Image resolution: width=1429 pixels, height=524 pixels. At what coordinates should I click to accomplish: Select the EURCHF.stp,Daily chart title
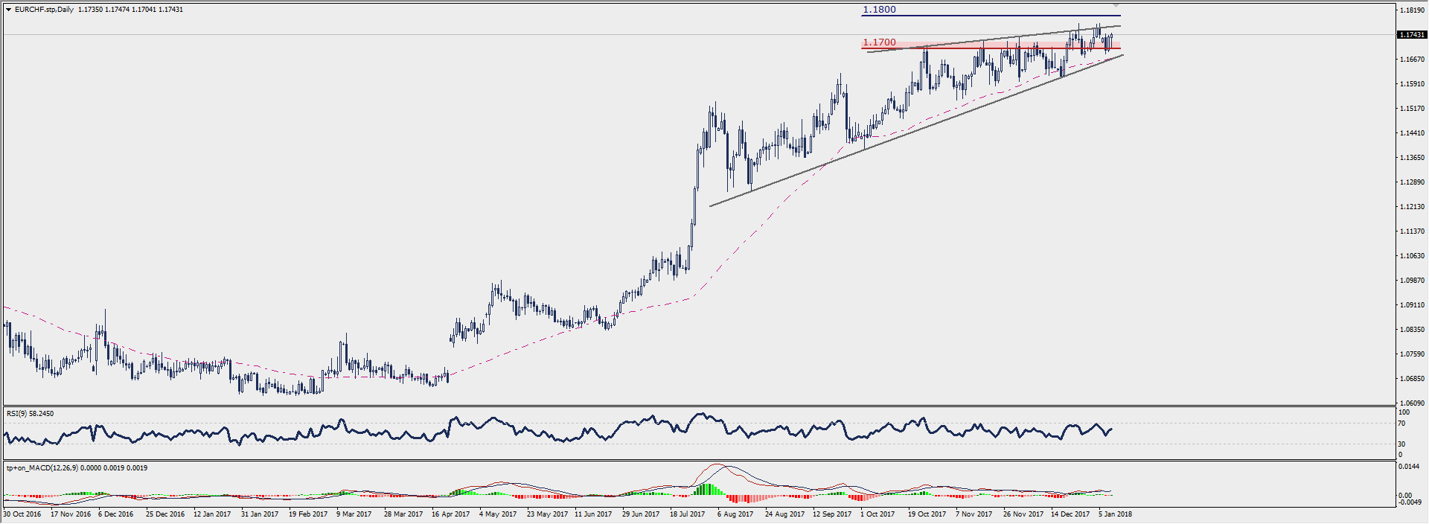coord(44,10)
